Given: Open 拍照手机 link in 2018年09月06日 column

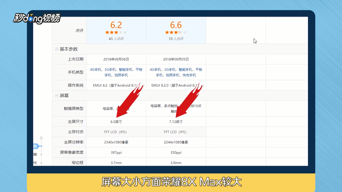Looking at the screenshot, I should (x=121, y=75).
